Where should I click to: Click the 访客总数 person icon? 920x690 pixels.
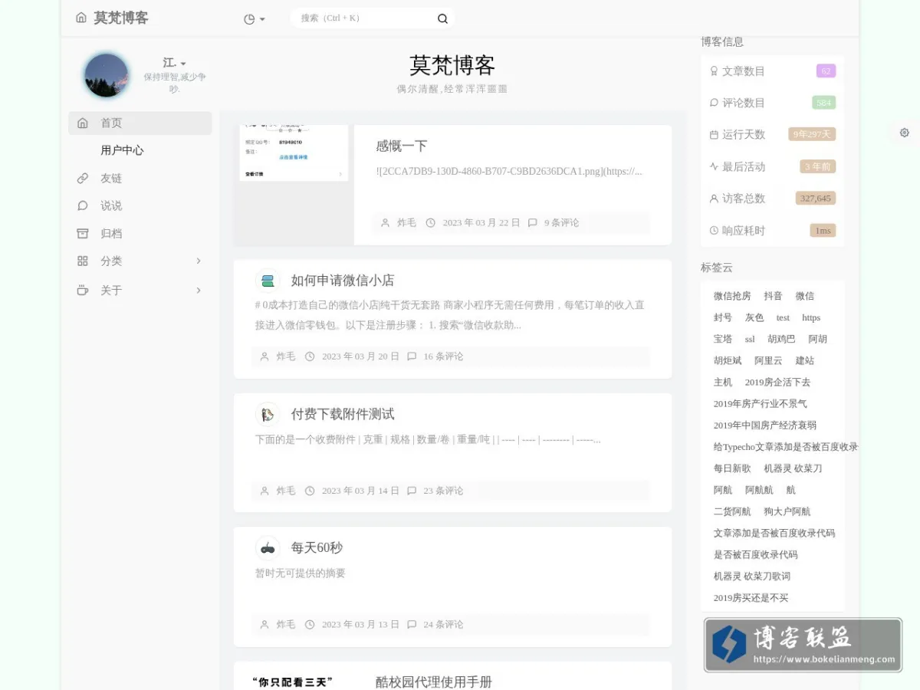pyautogui.click(x=715, y=199)
